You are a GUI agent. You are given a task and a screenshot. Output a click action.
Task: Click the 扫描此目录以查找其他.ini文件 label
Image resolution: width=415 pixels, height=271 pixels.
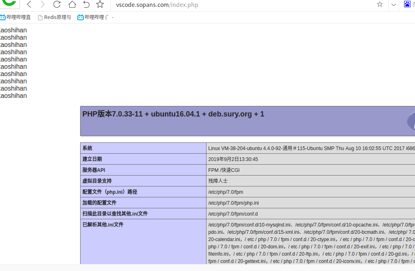pyautogui.click(x=115, y=214)
